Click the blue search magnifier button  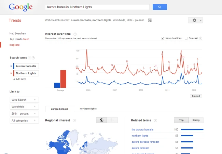tap(160, 7)
